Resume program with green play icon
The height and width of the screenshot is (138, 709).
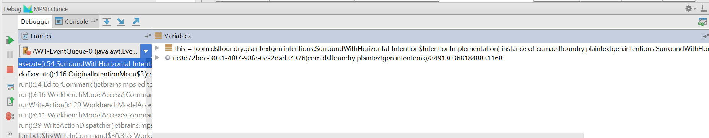click(10, 40)
